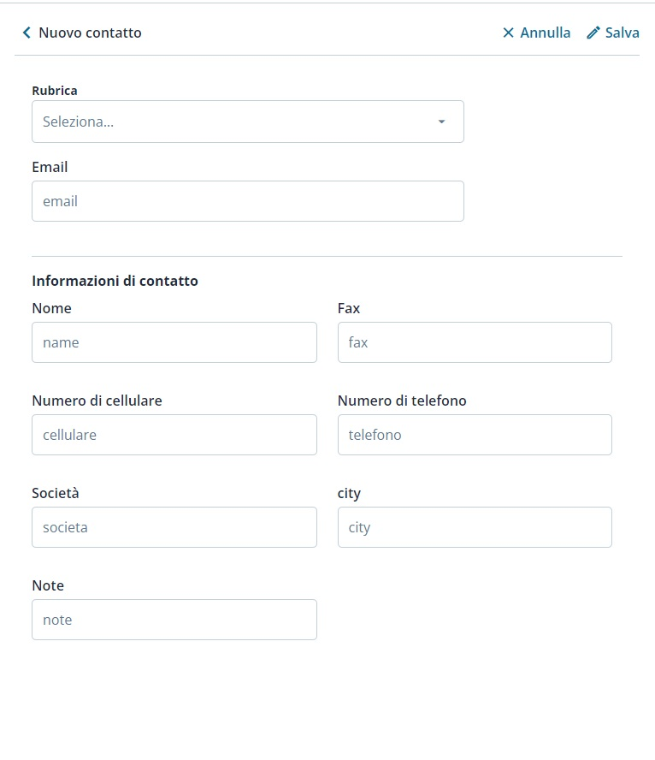Screen dimensions: 655x760
Task: Select the Fax input box
Action: click(x=475, y=342)
